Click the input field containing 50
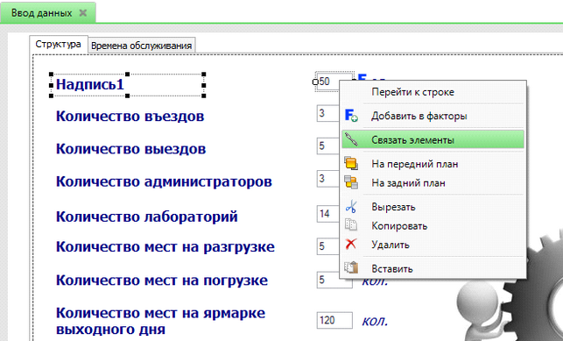Viewport: 563px width, 341px height. (327, 82)
